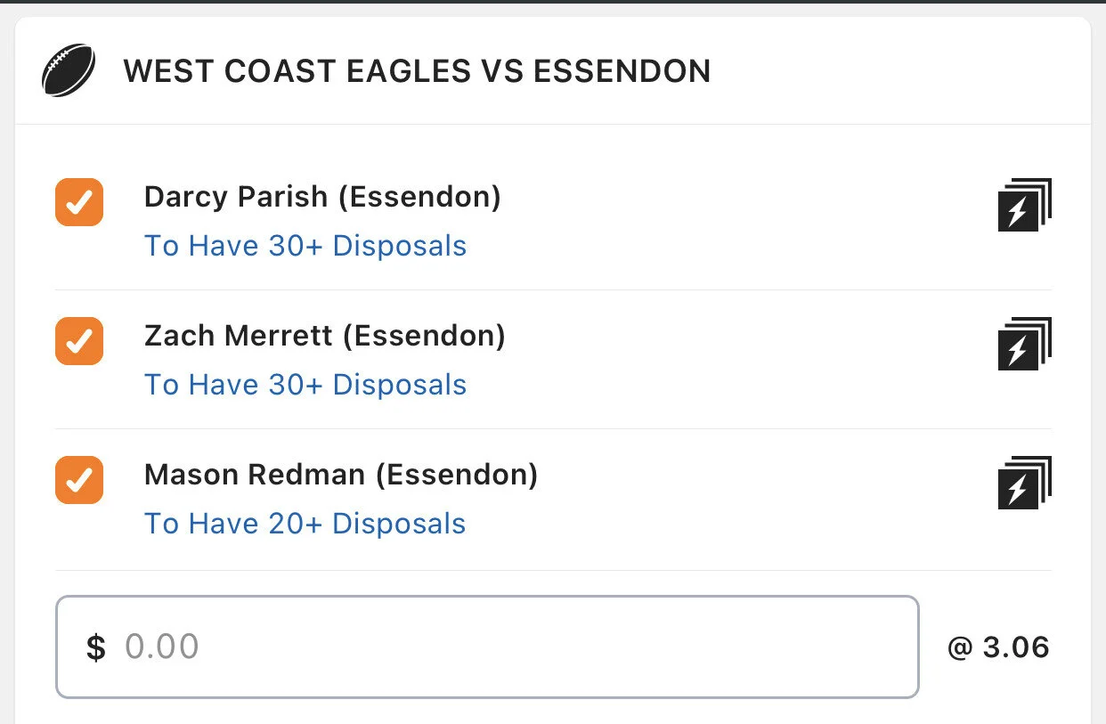Select the Darcy Parish (Essendon) name
1106x724 pixels.
(x=322, y=197)
